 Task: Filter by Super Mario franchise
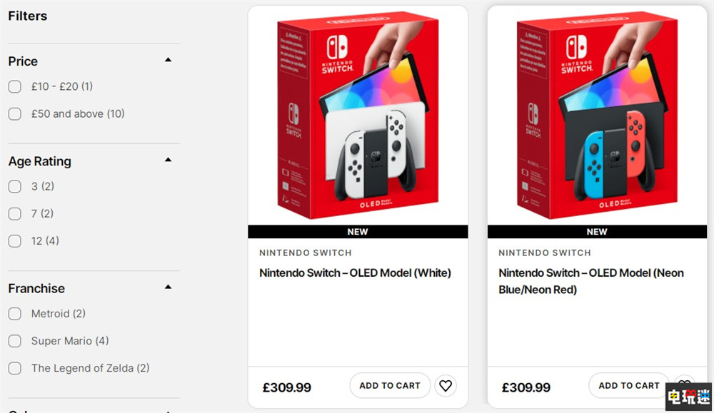(15, 341)
